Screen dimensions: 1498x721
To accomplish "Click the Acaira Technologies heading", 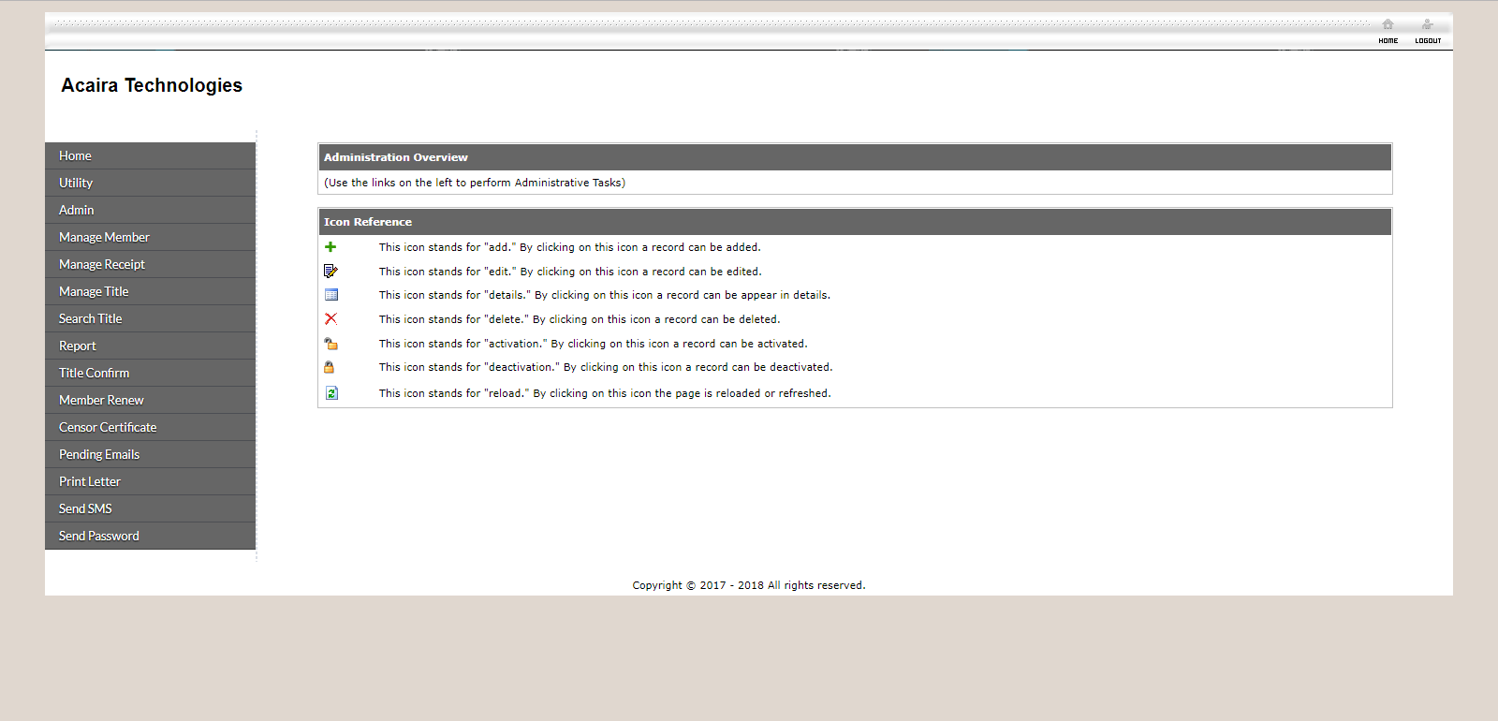I will (152, 85).
